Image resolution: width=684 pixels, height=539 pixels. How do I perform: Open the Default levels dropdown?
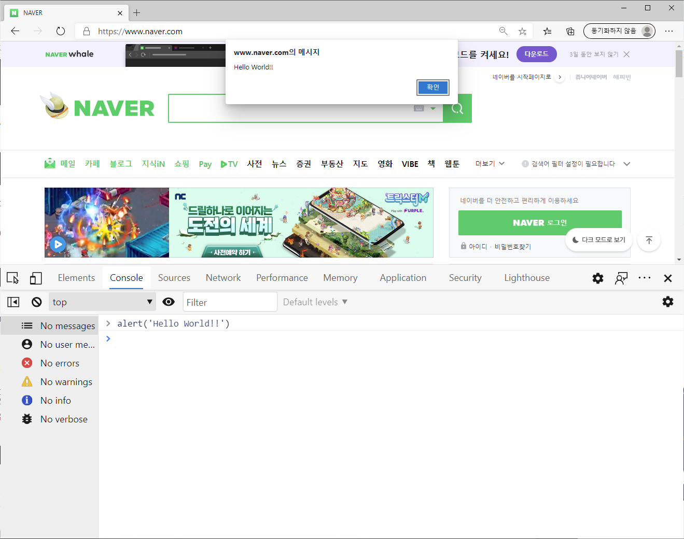pyautogui.click(x=315, y=302)
